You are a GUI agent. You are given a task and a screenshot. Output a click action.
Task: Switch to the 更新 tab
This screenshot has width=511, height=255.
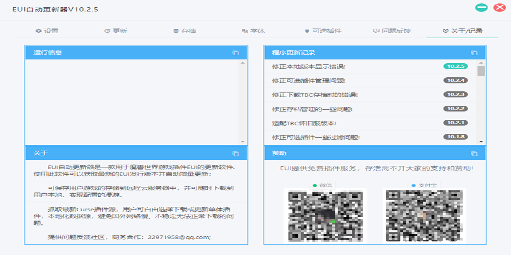(x=116, y=31)
